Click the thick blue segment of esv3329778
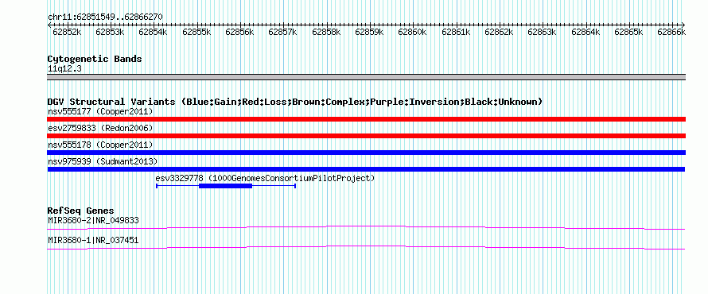Viewport: 708px width, 294px height. (x=225, y=186)
